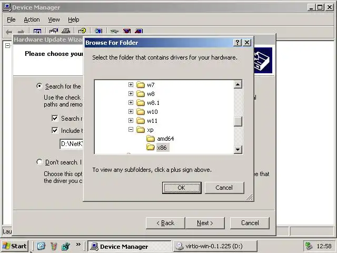Click the folder tree scroll down arrow
This screenshot has width=337, height=253.
point(238,149)
